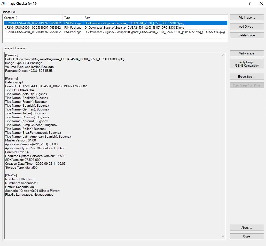This screenshot has height=246, width=266.
Task: Click the PS4 Package type cell in BACKPORT row
Action: coord(73,32)
